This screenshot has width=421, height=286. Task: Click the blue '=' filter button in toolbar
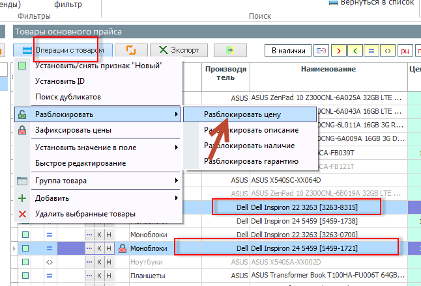pos(371,50)
